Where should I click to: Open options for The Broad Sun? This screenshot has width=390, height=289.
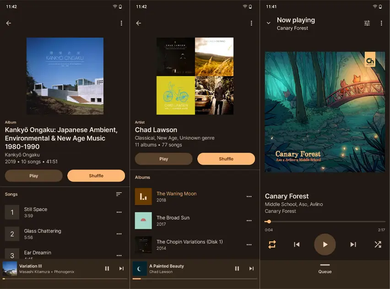tap(249, 221)
